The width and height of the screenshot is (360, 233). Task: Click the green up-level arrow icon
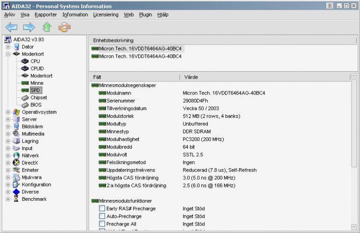pyautogui.click(x=47, y=27)
